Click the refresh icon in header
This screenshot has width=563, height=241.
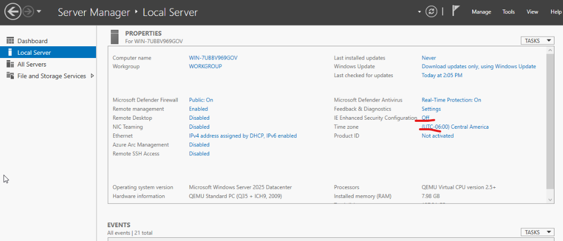(431, 12)
